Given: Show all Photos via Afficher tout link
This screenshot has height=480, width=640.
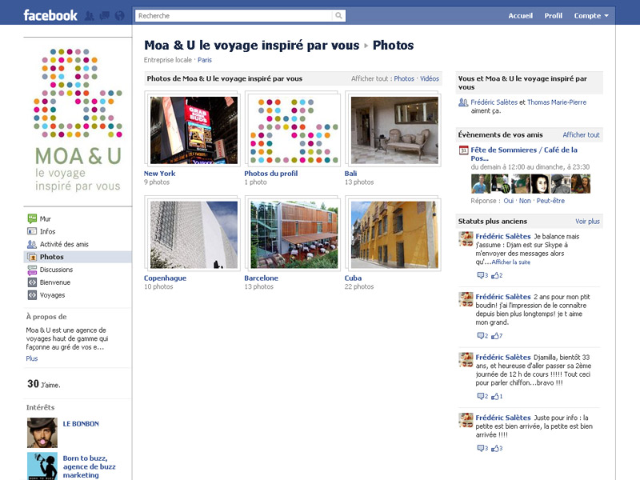Looking at the screenshot, I should click(404, 78).
